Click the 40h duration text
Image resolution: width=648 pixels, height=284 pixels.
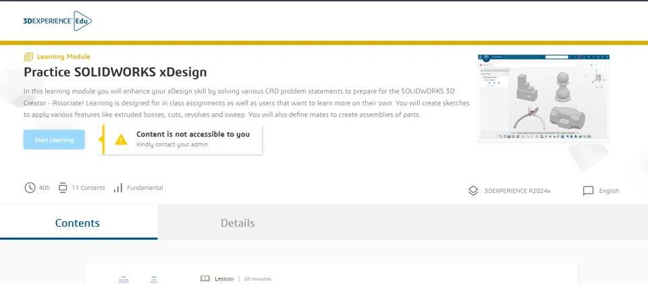(x=45, y=188)
